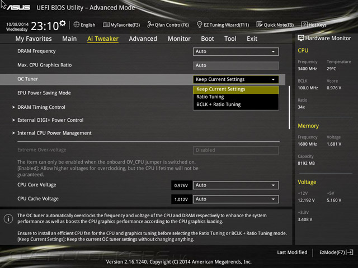Click the OC Tuner dropdown box
358x268 pixels.
coord(235,79)
